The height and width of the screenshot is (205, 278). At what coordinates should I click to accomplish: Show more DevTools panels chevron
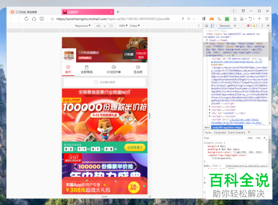pyautogui.click(x=235, y=26)
